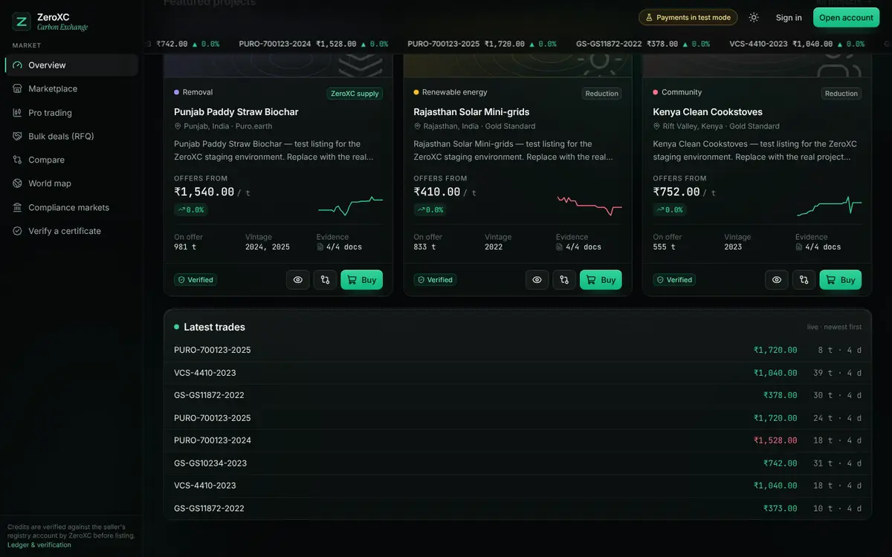
Task: Click the Bulk deals handshake icon
Action: (x=17, y=136)
